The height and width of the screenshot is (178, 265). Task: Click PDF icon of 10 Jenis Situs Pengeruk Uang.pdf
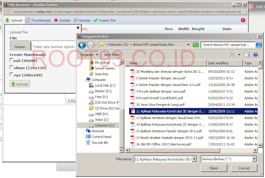point(133,104)
